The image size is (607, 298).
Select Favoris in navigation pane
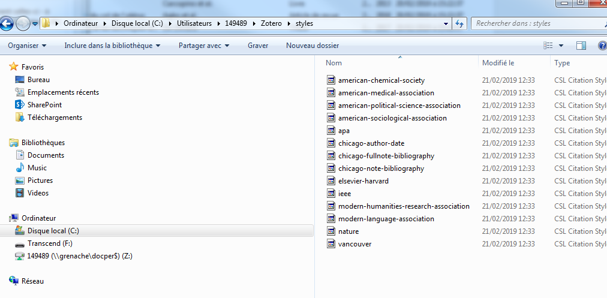pyautogui.click(x=32, y=67)
